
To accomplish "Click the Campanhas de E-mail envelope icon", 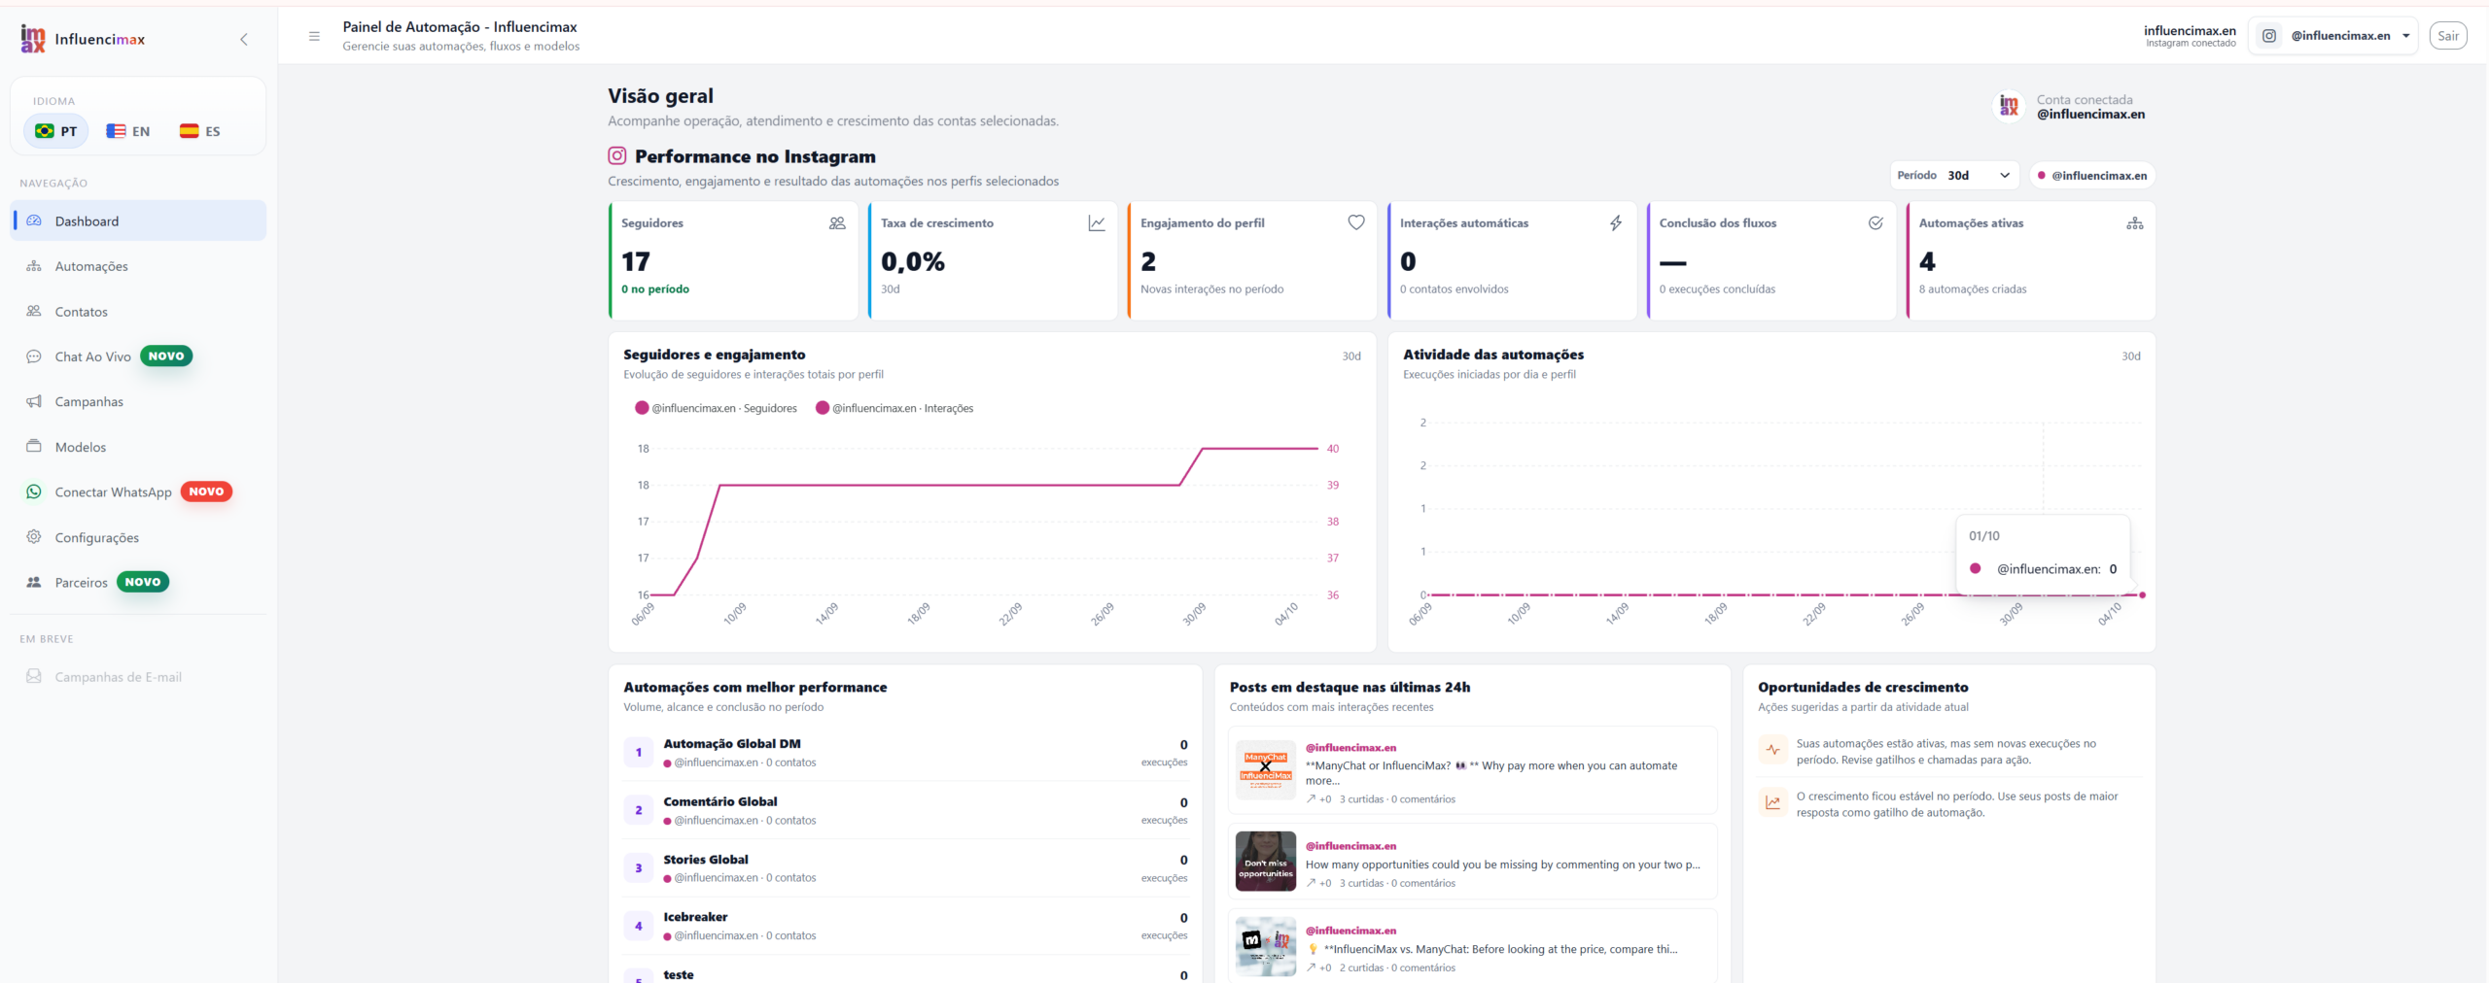I will click(x=34, y=676).
